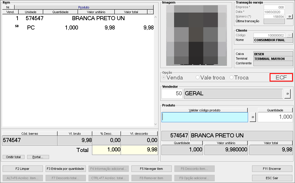Click the Última transação field
This screenshot has width=295, height=183.
274,21
